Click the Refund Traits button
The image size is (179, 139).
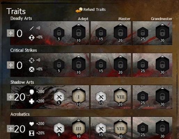90,10
